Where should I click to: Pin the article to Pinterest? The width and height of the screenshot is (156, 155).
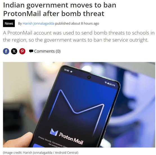pyautogui.click(x=22, y=51)
